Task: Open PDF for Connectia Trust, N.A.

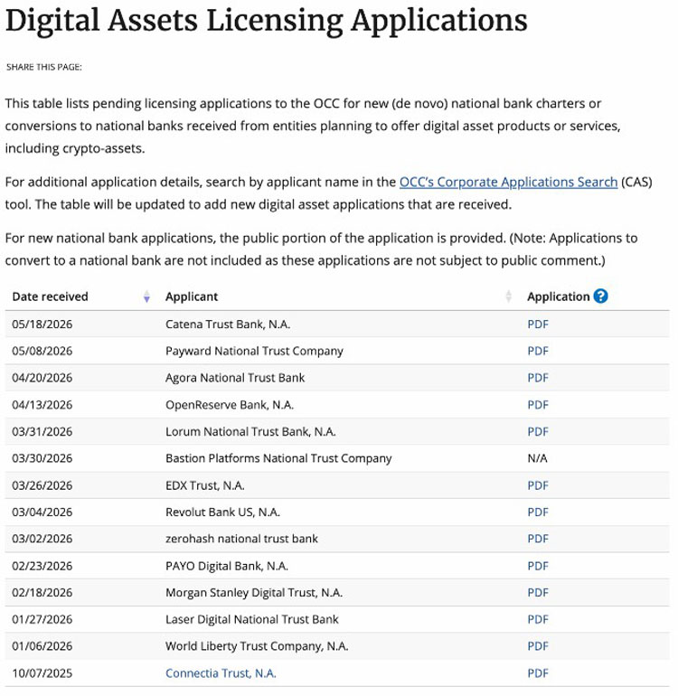Action: pos(538,673)
